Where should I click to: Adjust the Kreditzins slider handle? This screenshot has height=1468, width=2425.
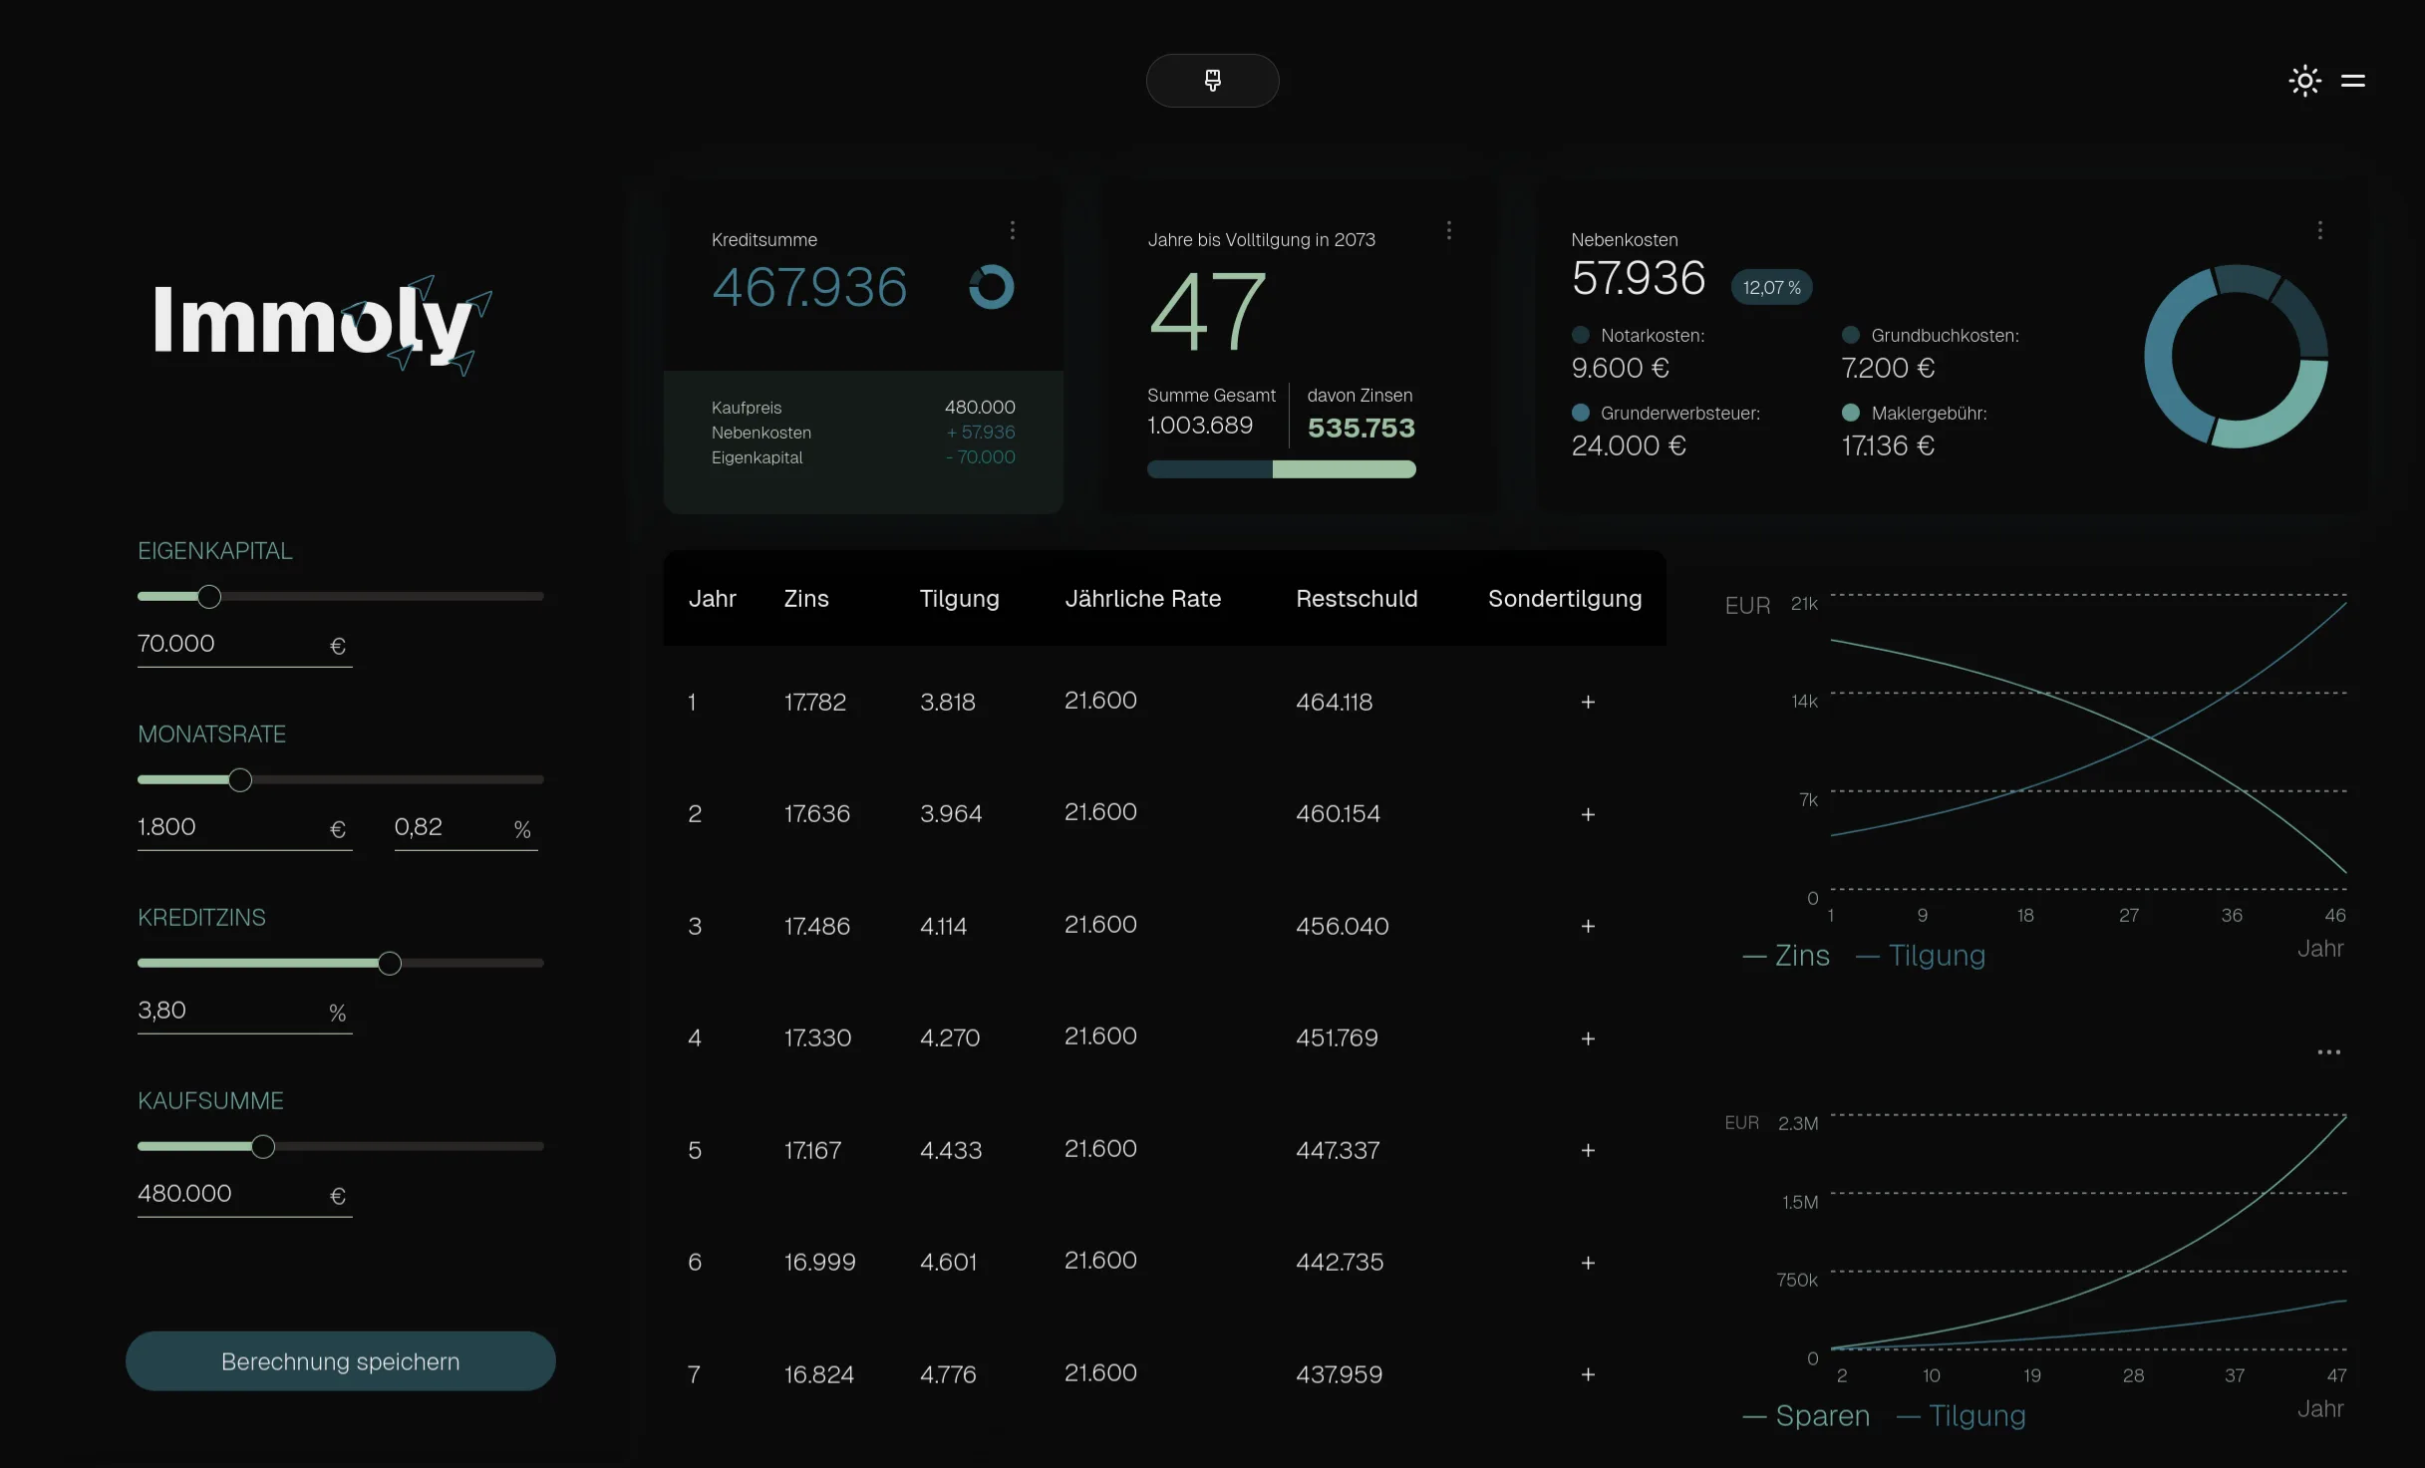click(390, 964)
